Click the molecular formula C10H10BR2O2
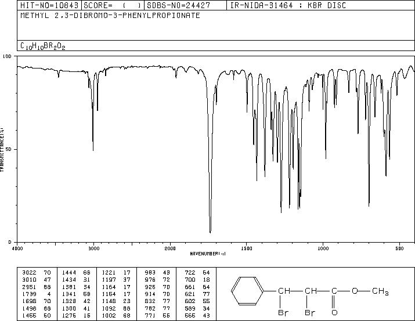 pyautogui.click(x=42, y=46)
